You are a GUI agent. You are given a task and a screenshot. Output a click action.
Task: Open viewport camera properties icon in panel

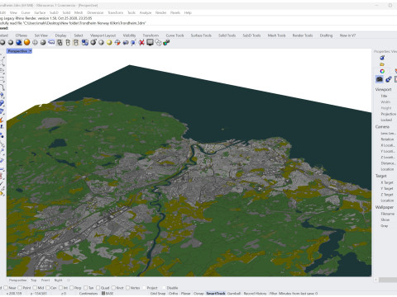[380, 79]
